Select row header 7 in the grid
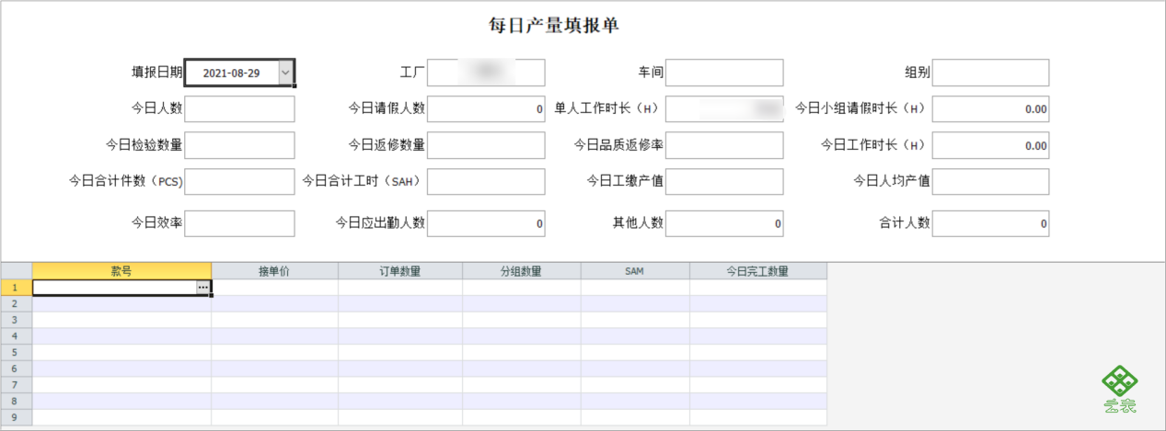This screenshot has width=1166, height=431. [16, 385]
